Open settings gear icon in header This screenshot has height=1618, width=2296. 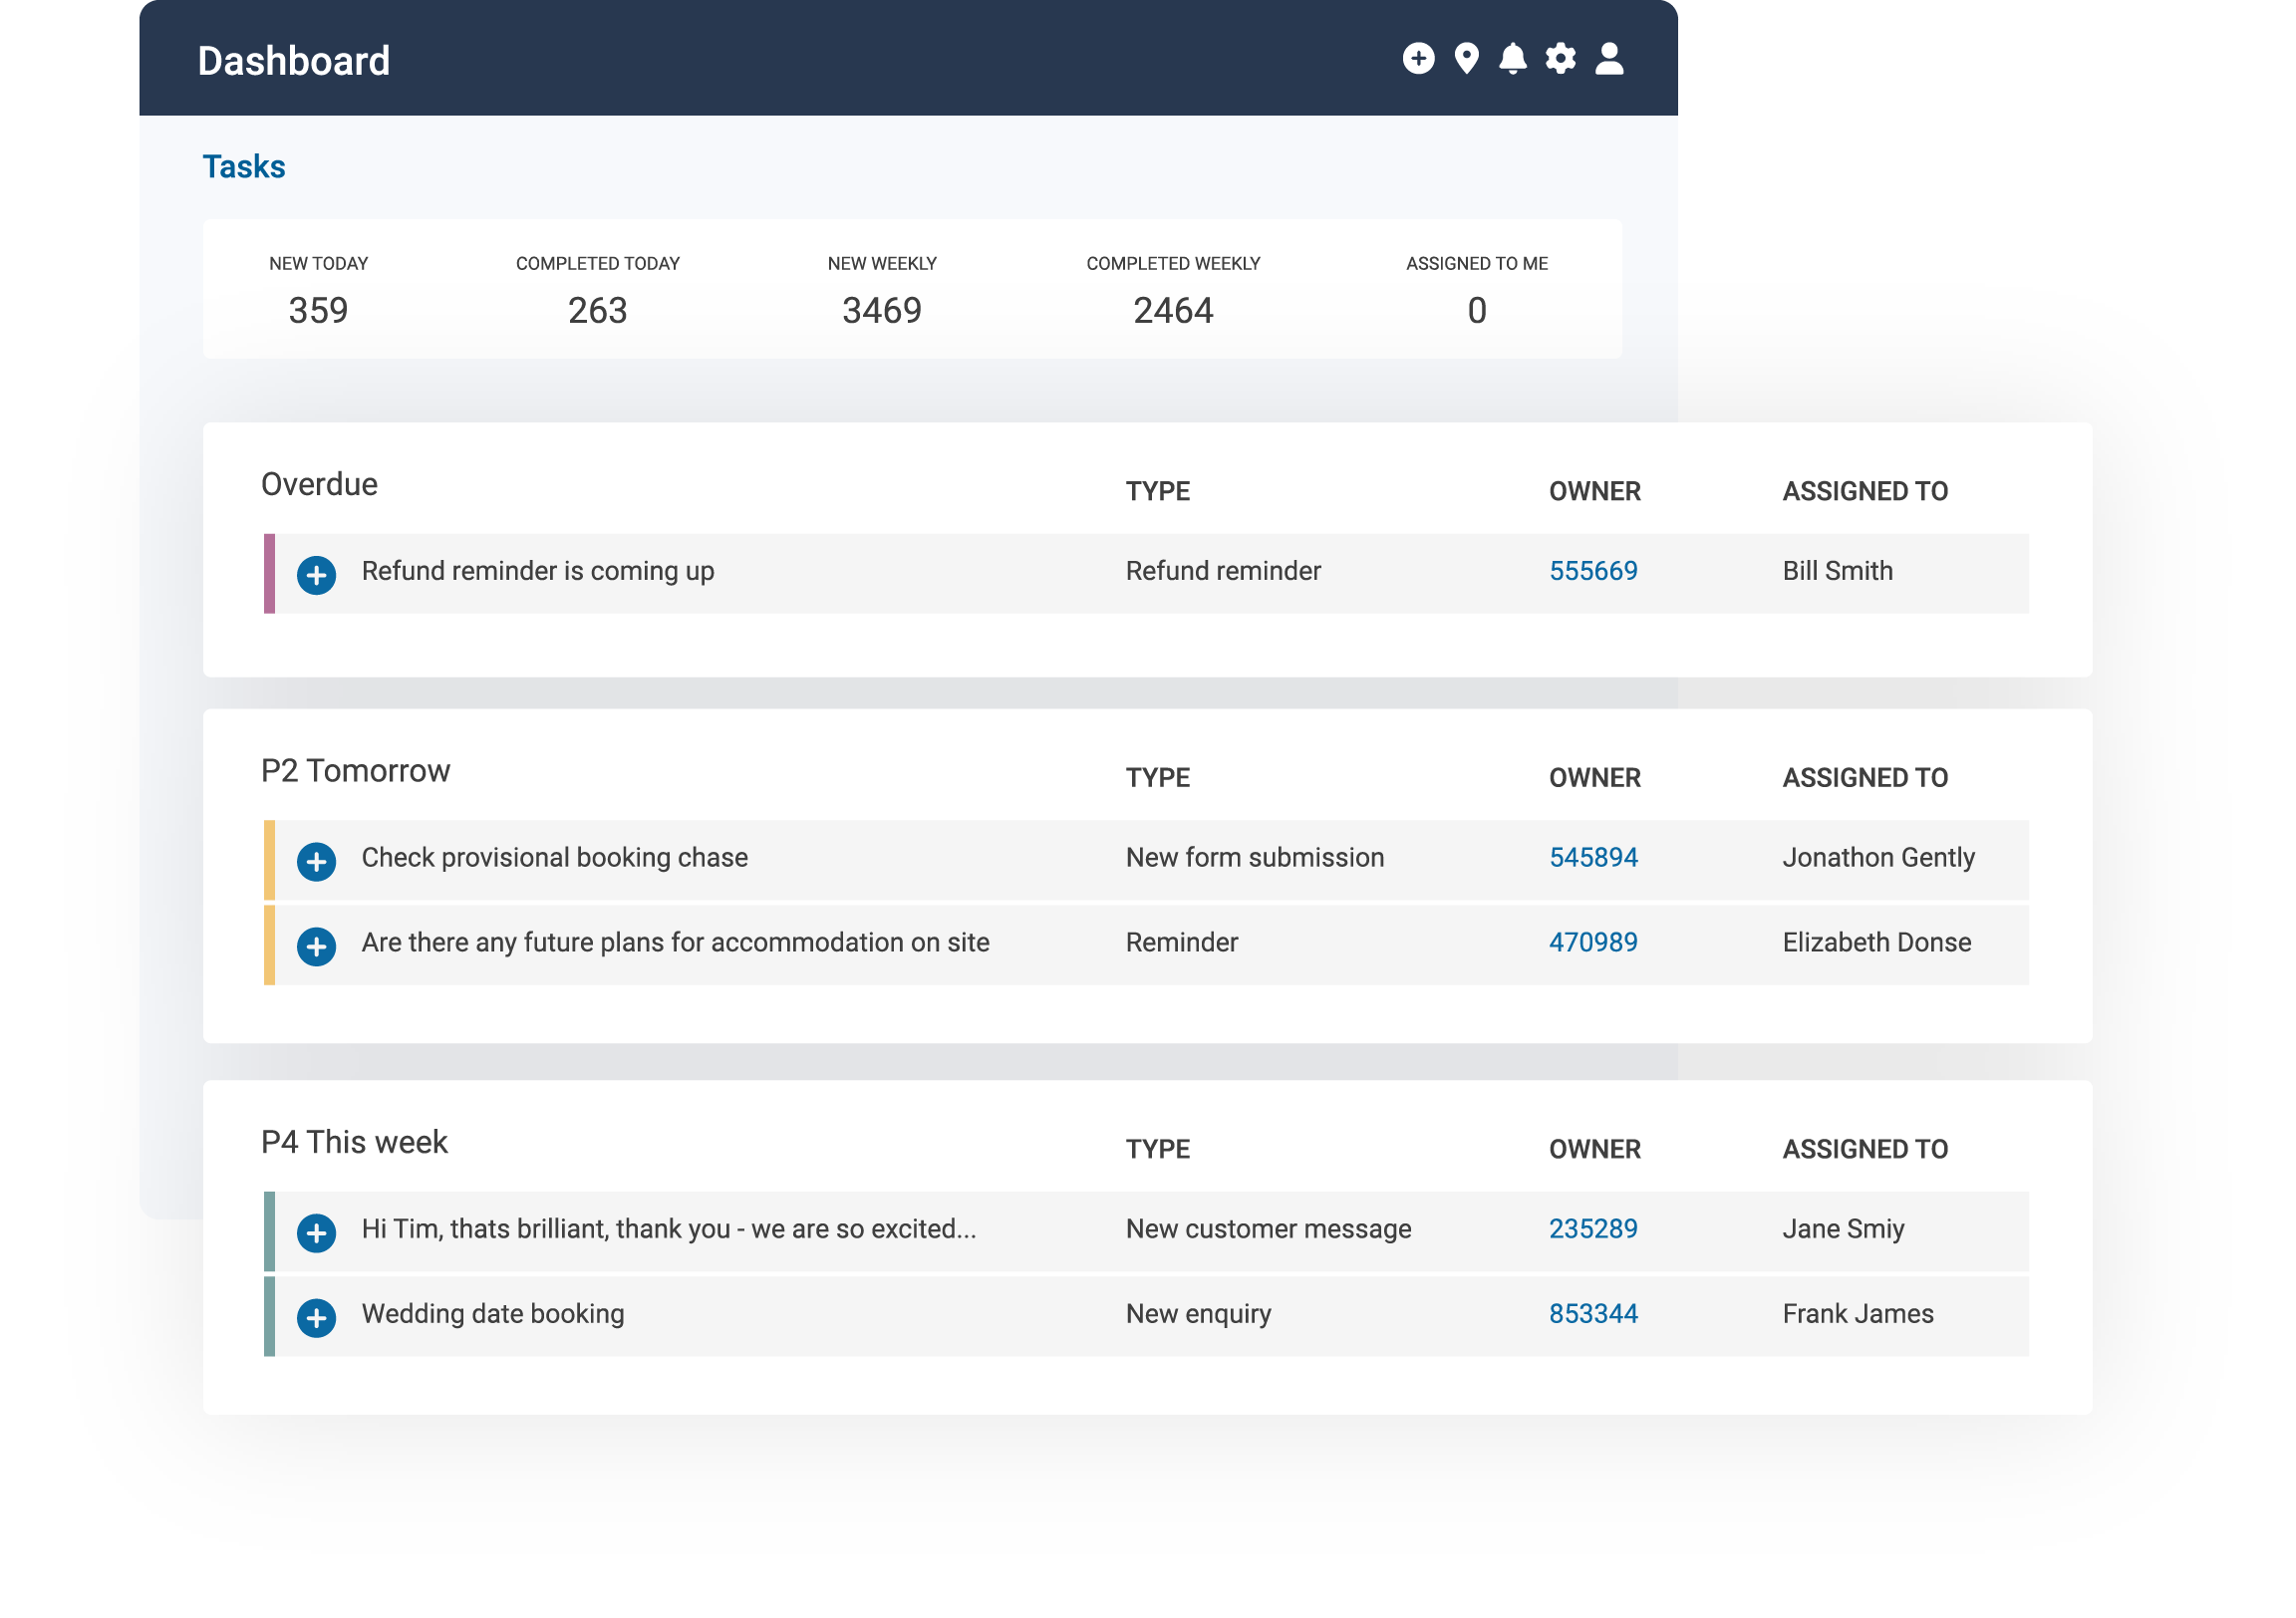pos(1560,59)
